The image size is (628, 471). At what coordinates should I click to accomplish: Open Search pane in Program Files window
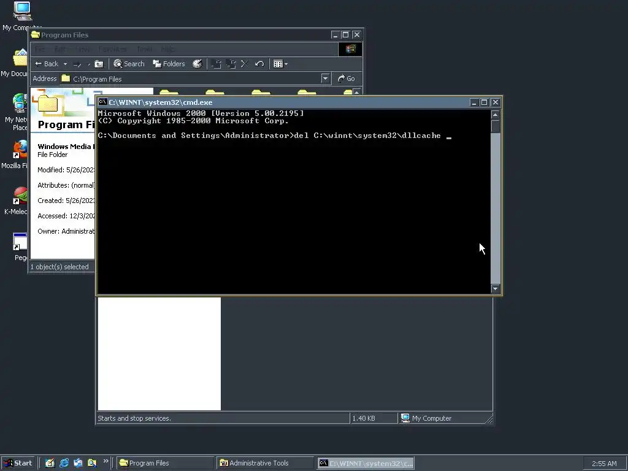129,64
